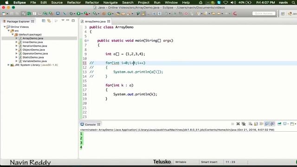Open the Project menu
The height and width of the screenshot is (167, 297).
[143, 2]
